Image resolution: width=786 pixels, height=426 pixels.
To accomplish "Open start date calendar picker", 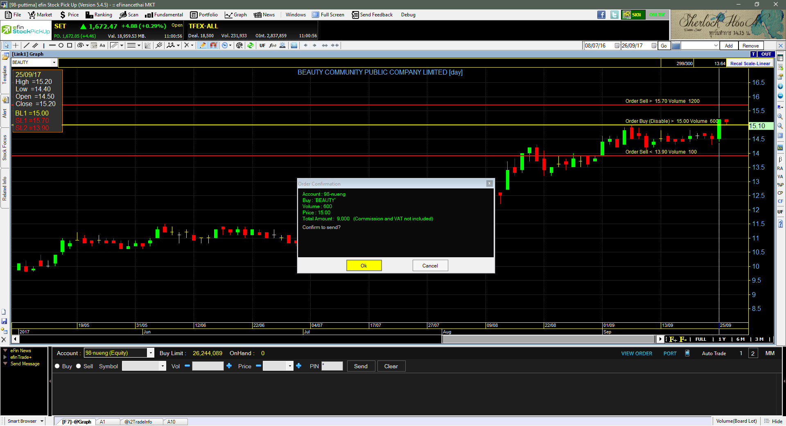I will coord(617,45).
